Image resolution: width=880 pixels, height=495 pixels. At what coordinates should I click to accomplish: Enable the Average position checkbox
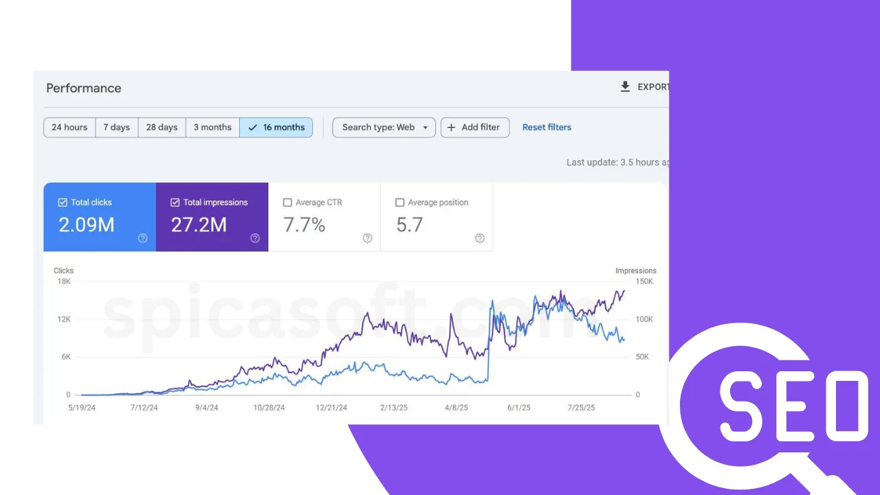(400, 202)
